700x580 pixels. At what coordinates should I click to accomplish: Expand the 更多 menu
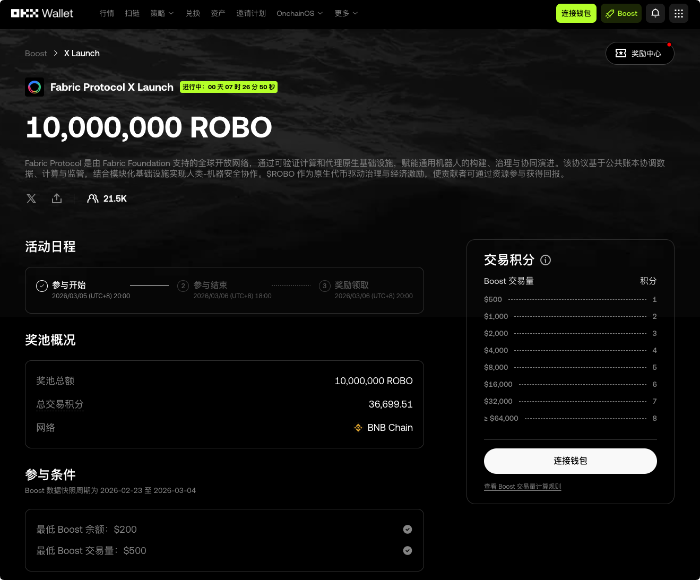345,13
